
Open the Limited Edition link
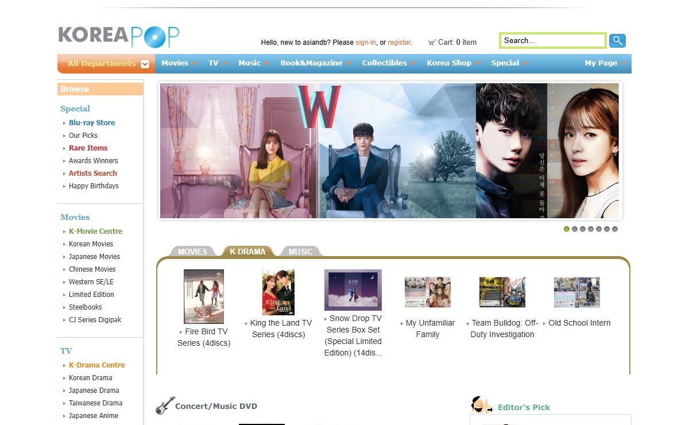point(91,295)
